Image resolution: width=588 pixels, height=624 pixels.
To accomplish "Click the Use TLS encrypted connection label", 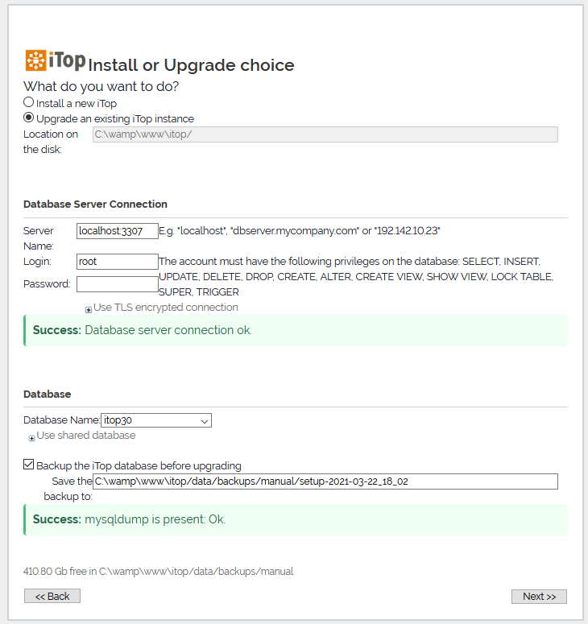I will pos(166,308).
